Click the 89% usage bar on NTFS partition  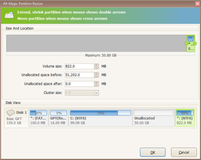click(185, 113)
